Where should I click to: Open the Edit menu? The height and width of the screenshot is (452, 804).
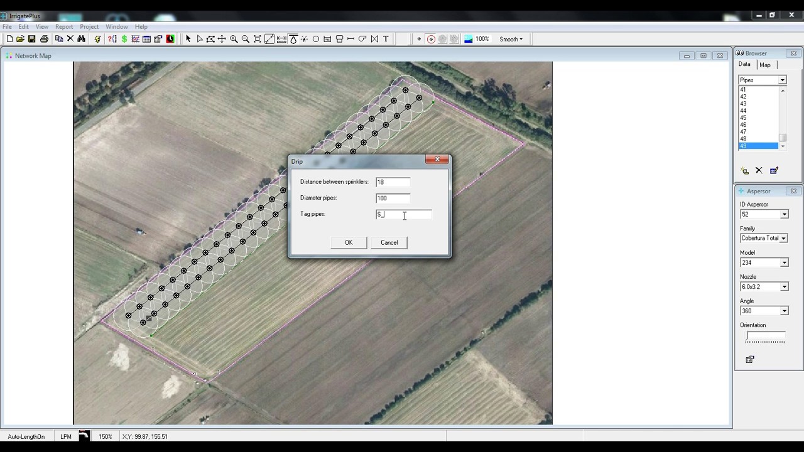(x=23, y=27)
